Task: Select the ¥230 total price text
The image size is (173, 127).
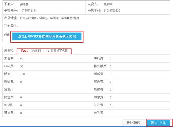Action: click(24, 51)
